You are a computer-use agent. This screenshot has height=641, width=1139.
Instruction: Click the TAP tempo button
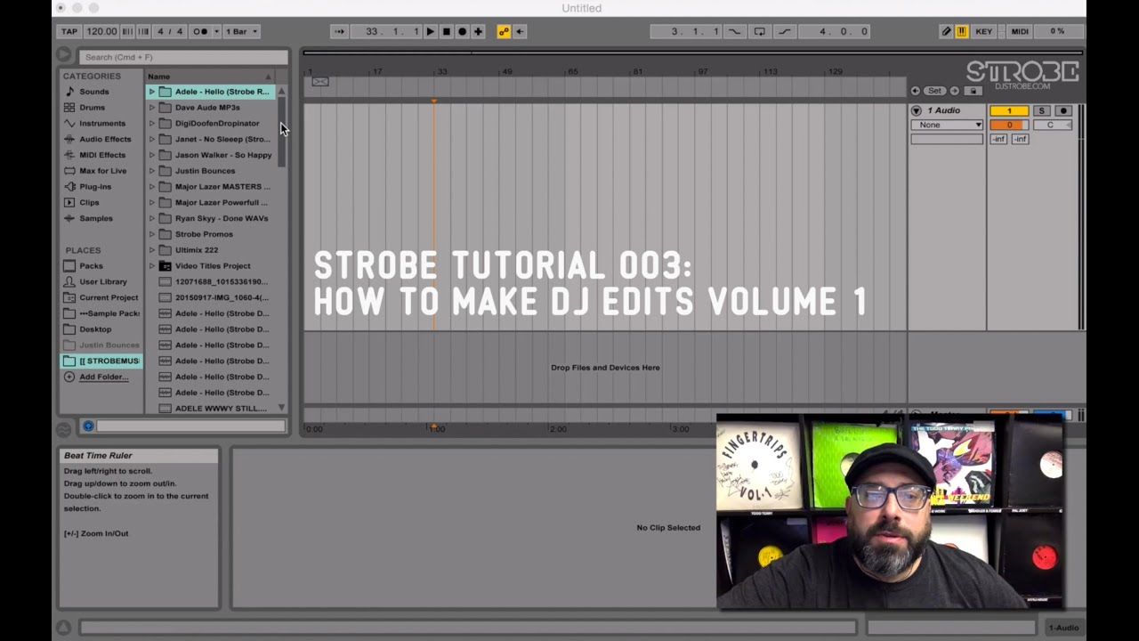click(x=69, y=31)
